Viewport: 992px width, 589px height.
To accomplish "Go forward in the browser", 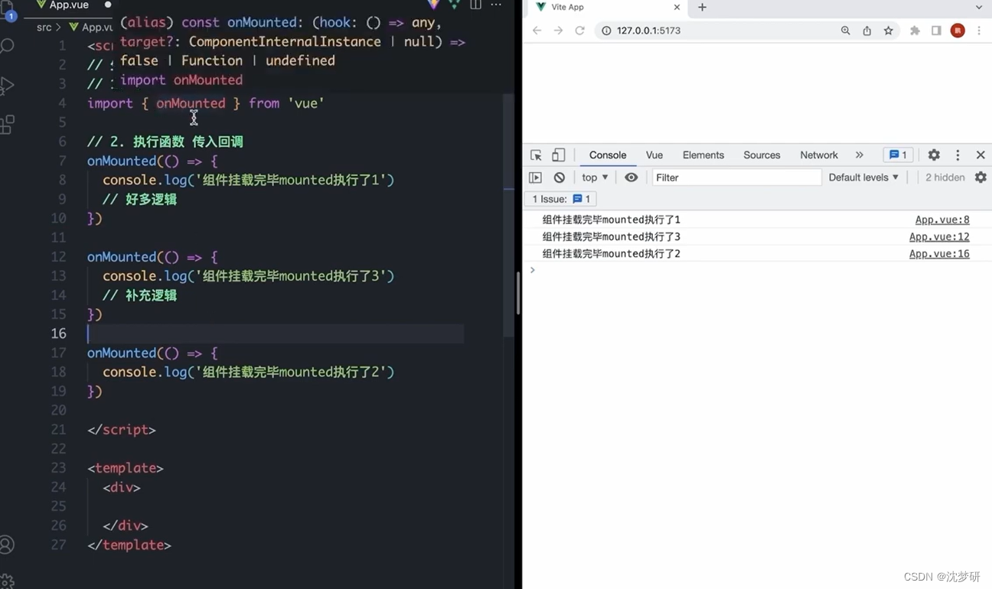I will (x=558, y=31).
